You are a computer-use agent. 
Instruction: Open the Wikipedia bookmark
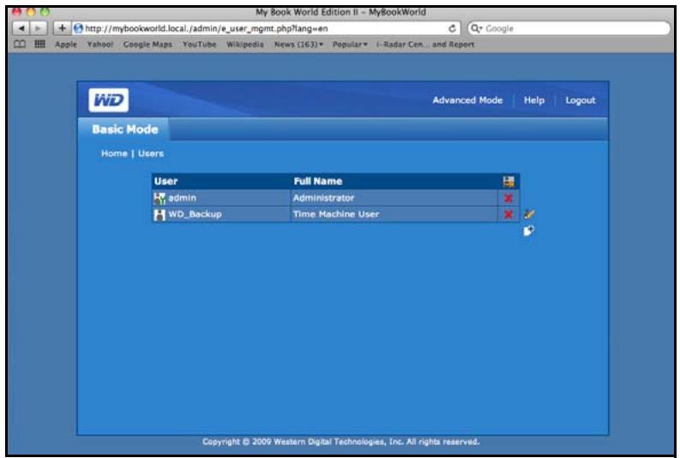point(245,45)
